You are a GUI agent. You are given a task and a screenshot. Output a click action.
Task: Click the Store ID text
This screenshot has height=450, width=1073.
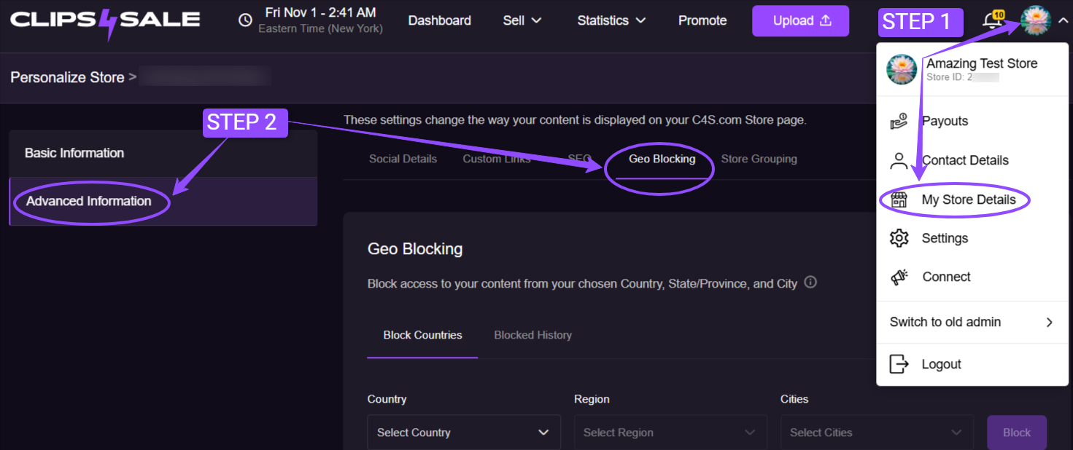click(963, 77)
